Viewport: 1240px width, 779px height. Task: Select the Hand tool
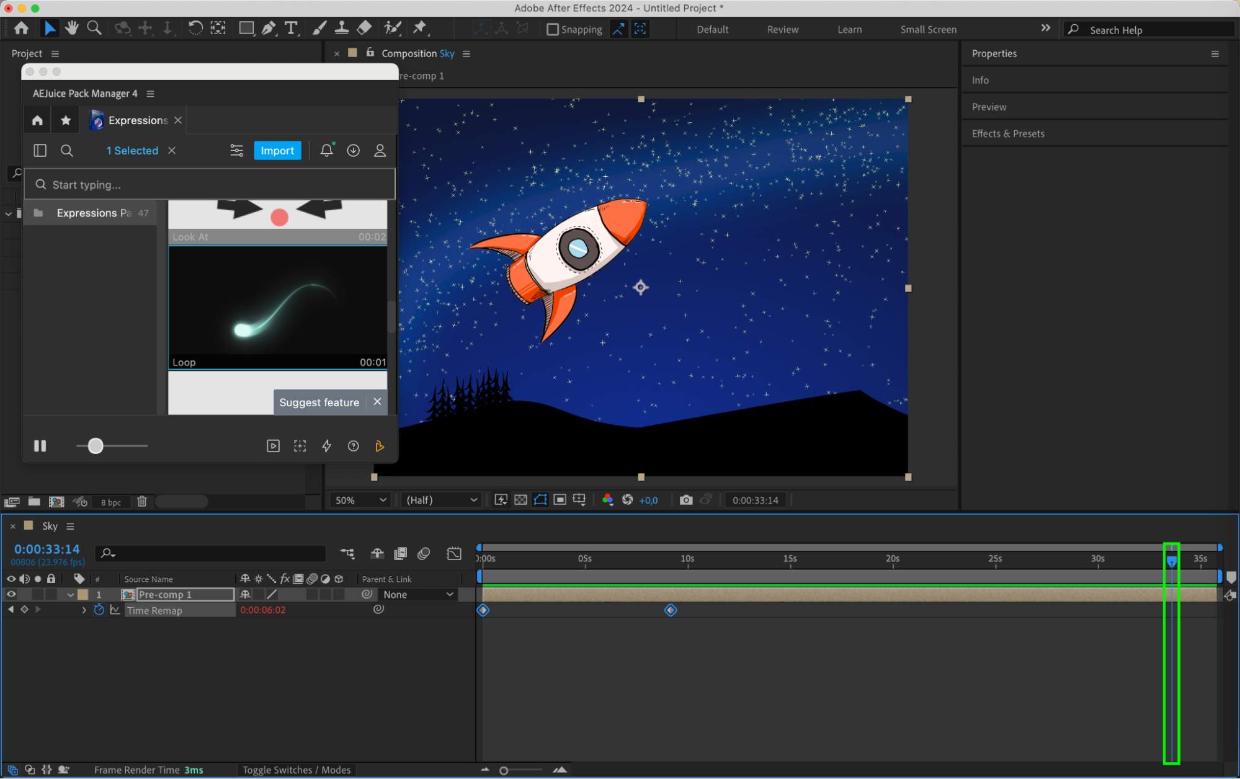(72, 29)
